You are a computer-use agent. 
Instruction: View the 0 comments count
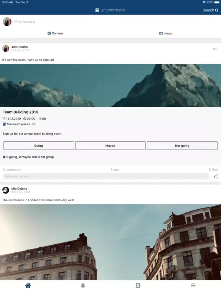(x=12, y=169)
